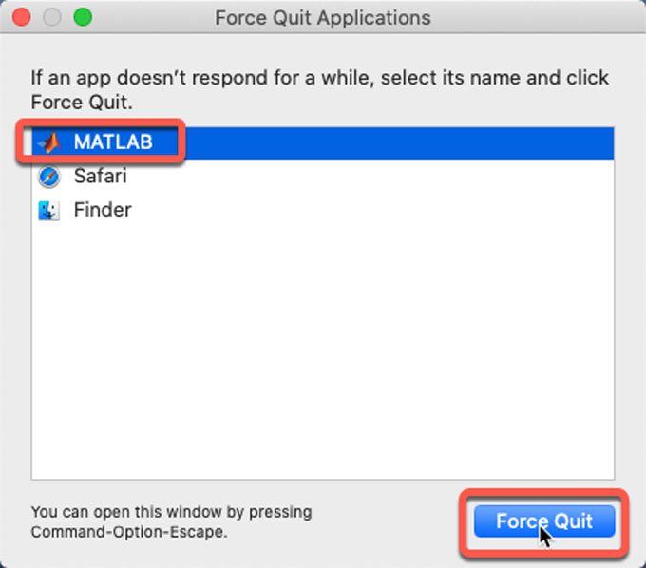Viewport: 646px width, 568px height.
Task: Click the MATLAB logo icon
Action: point(49,142)
